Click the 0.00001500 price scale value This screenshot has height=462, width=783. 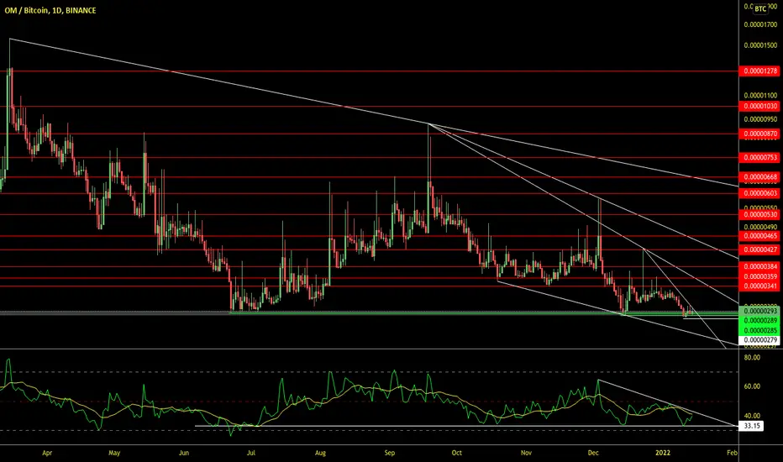[x=760, y=45]
